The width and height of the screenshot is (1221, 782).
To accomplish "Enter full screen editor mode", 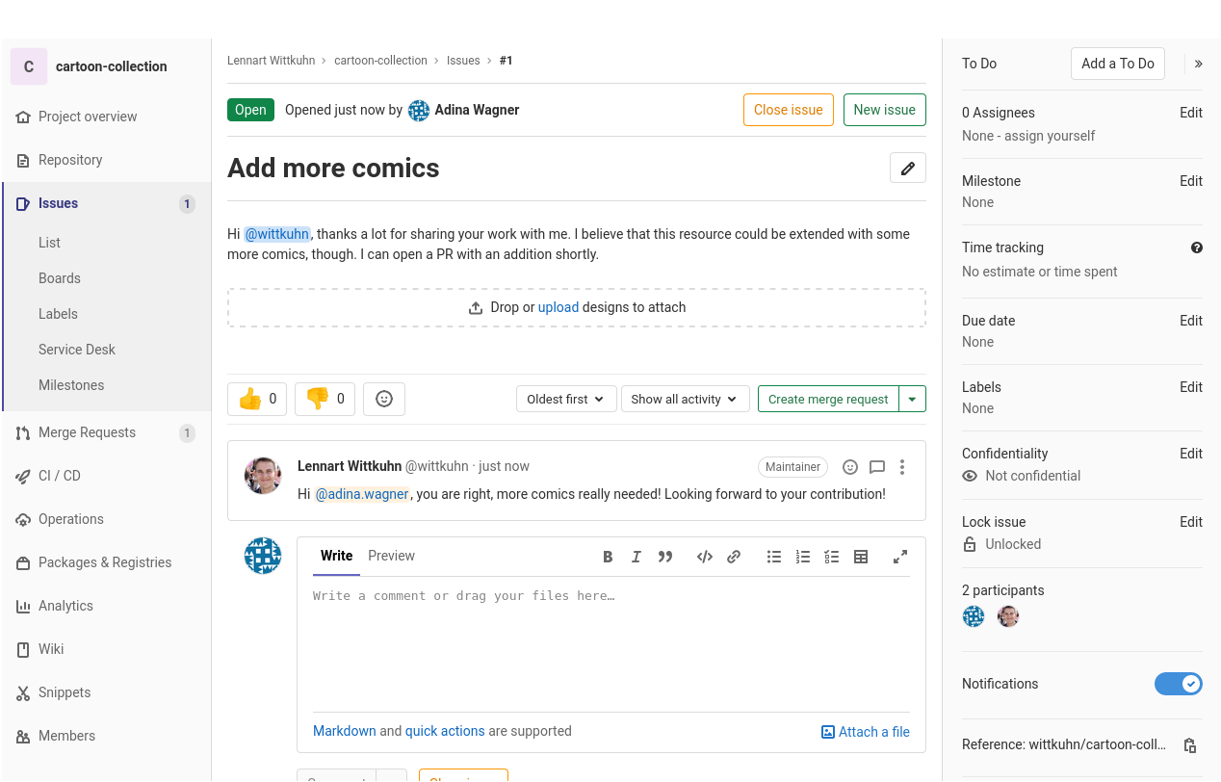I will click(x=900, y=557).
